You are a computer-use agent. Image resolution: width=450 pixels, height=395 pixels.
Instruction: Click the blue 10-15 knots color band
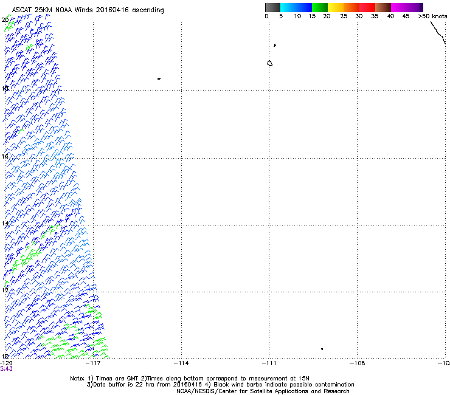coord(304,7)
